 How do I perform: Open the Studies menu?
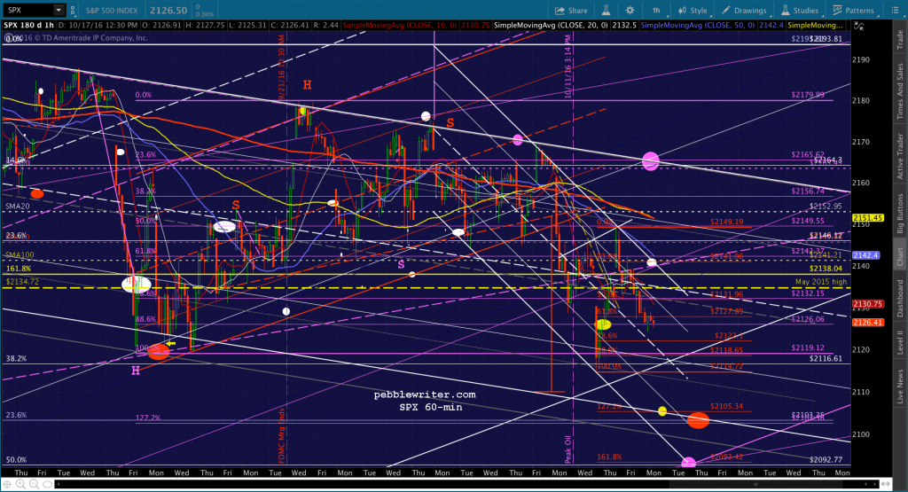[800, 11]
